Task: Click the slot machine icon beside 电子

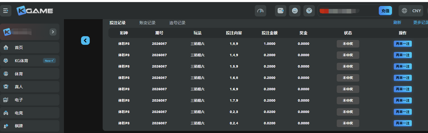Action: (6, 100)
